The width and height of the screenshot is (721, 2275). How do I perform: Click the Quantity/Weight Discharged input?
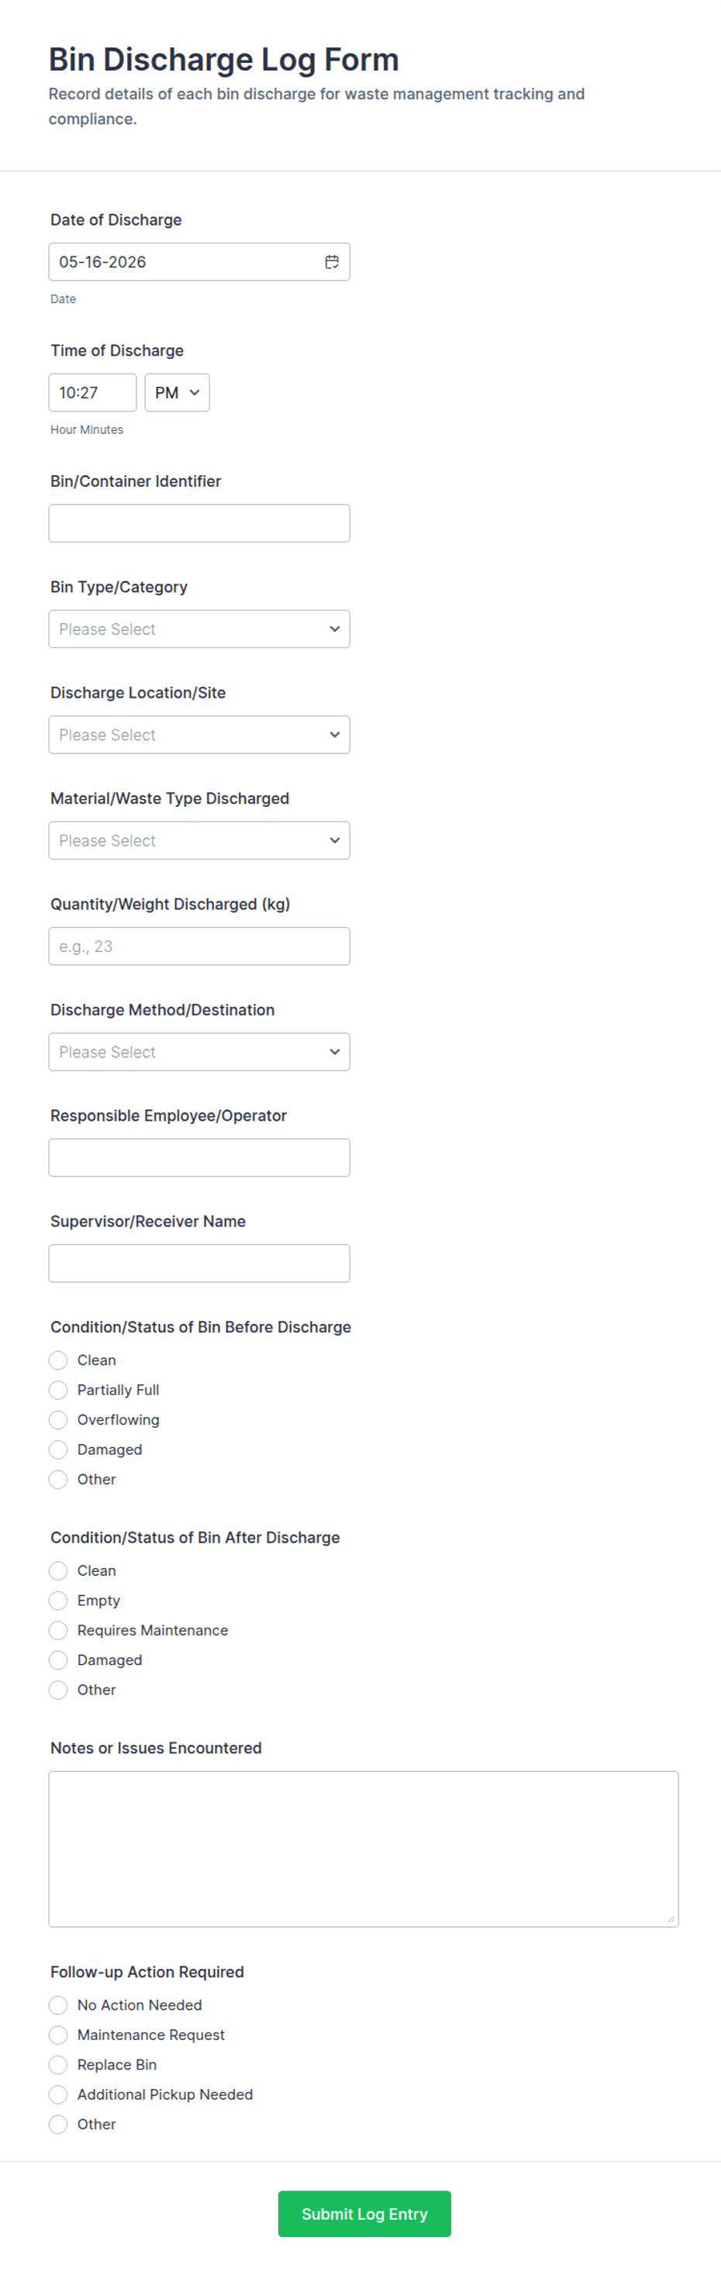pyautogui.click(x=198, y=946)
